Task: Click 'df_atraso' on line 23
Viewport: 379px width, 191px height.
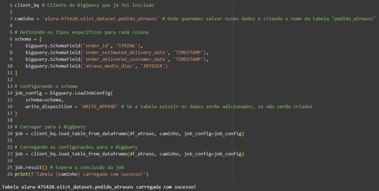Action: tap(142, 154)
